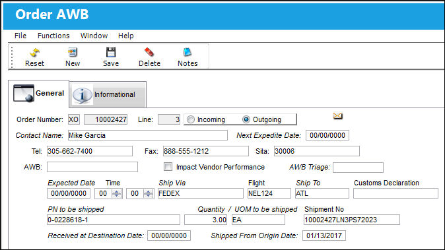The height and width of the screenshot is (250, 445).
Task: Click the Quantity 3.00 field
Action: tap(205, 220)
